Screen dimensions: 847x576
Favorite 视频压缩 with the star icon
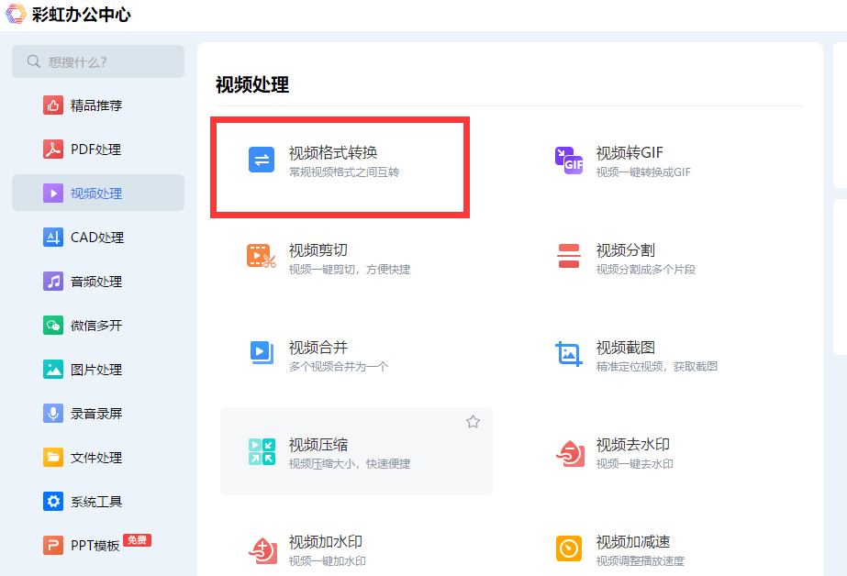[473, 422]
